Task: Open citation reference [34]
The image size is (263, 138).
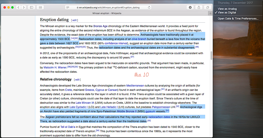Action: [97, 130]
